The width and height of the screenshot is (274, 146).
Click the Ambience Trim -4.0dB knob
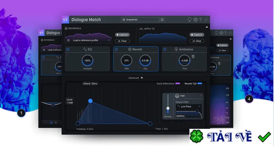[x=184, y=61]
